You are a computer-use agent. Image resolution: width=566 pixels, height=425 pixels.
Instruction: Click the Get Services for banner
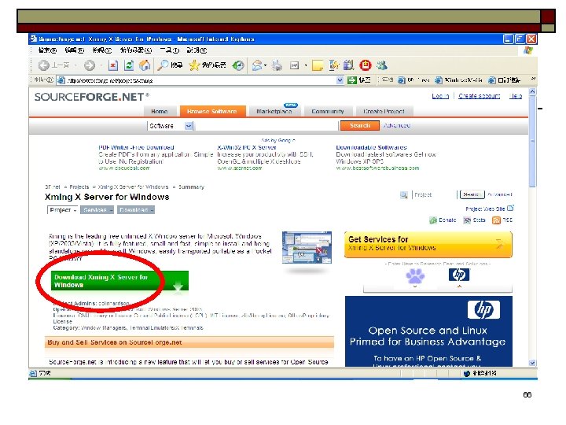[x=428, y=244]
